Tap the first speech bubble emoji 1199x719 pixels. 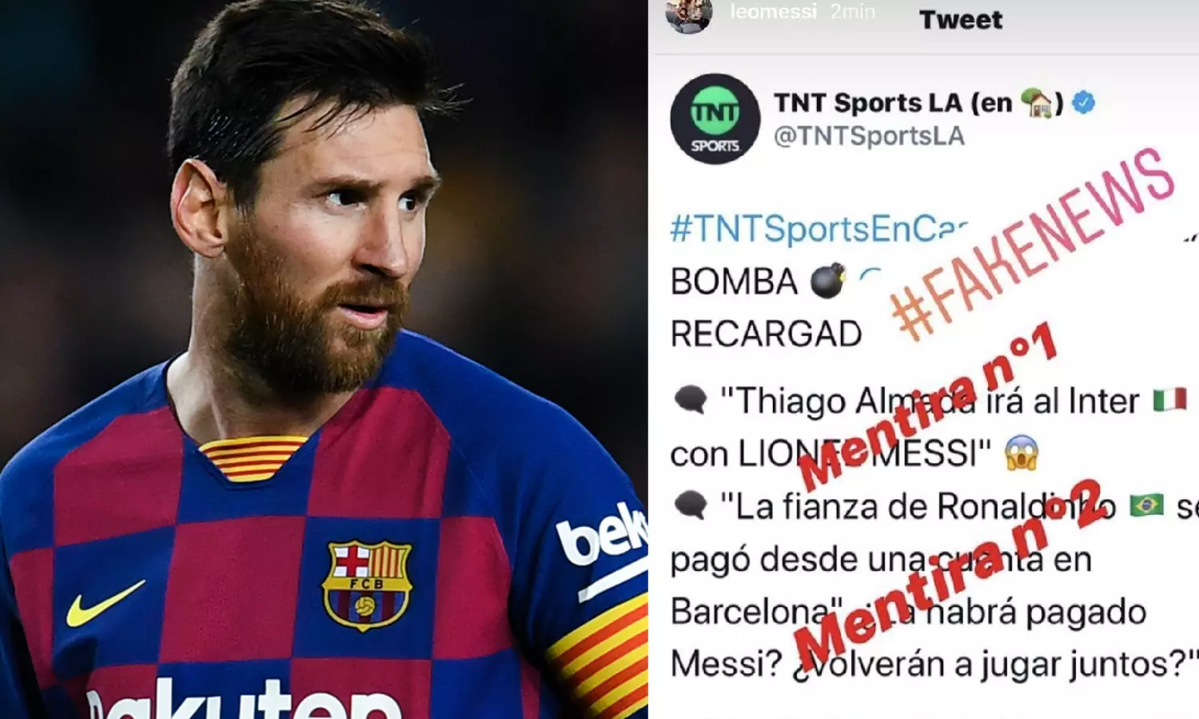[691, 400]
